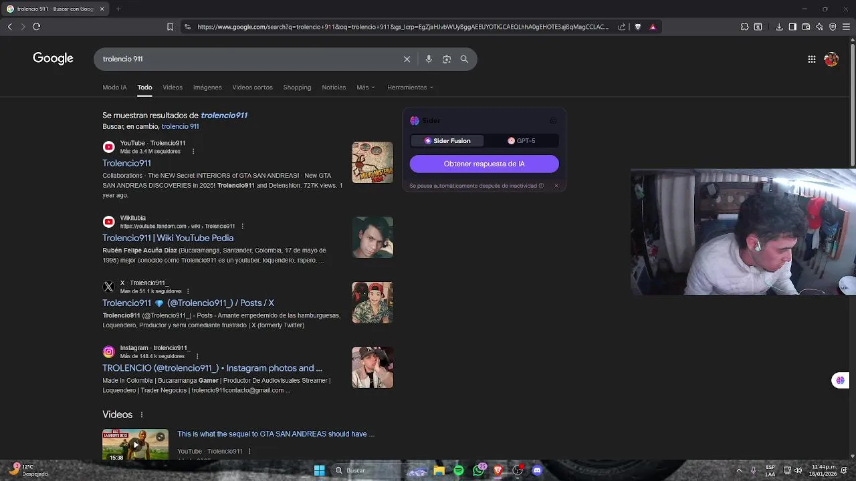This screenshot has height=481, width=856.
Task: Open the Brave VPN shield icon
Action: (x=833, y=27)
